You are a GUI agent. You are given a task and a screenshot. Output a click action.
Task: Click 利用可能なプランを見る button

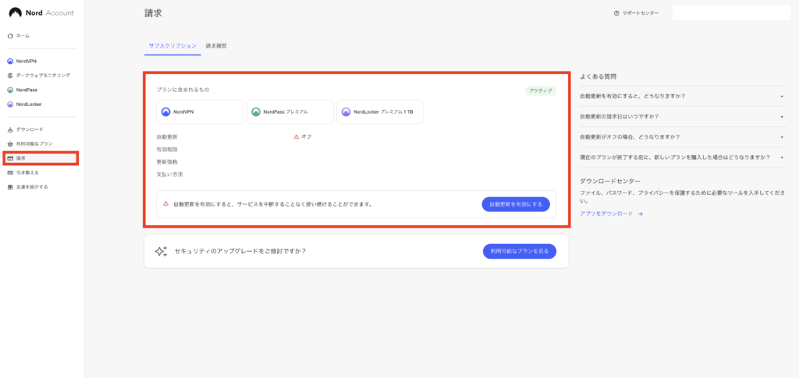[x=519, y=251]
